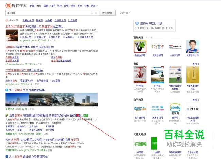The width and height of the screenshot is (221, 159).
Task: Click the study 爱学网 logo
Action: [x=175, y=109]
